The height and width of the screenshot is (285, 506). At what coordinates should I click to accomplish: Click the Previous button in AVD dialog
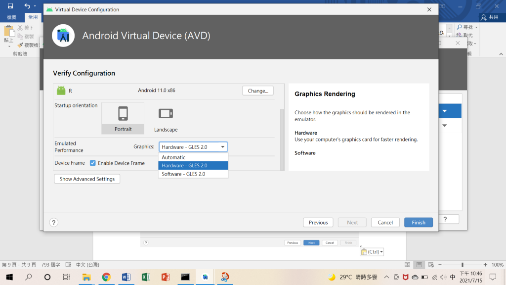318,222
